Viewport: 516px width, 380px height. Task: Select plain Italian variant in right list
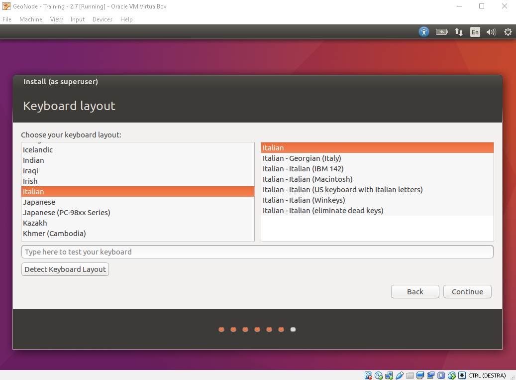click(378, 148)
